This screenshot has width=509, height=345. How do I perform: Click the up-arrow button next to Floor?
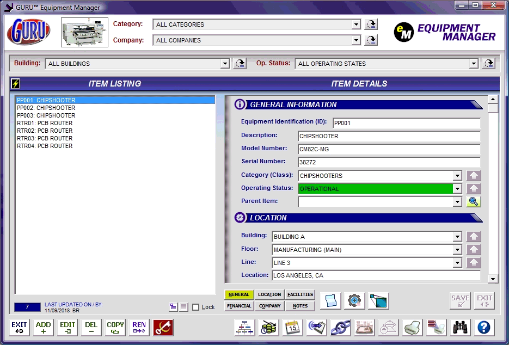coord(474,250)
